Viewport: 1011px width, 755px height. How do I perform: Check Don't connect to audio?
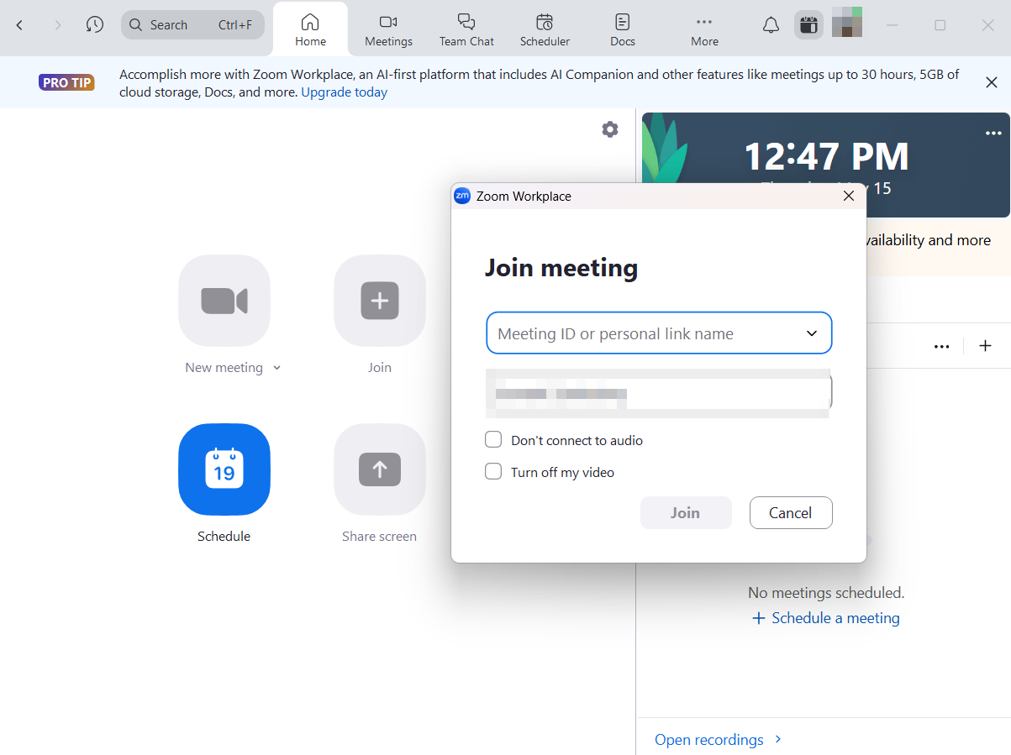coord(493,439)
